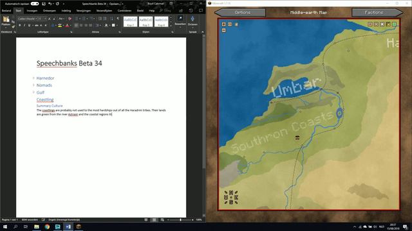Click the font color button
Image resolution: width=412 pixels, height=231 pixels.
(x=67, y=26)
